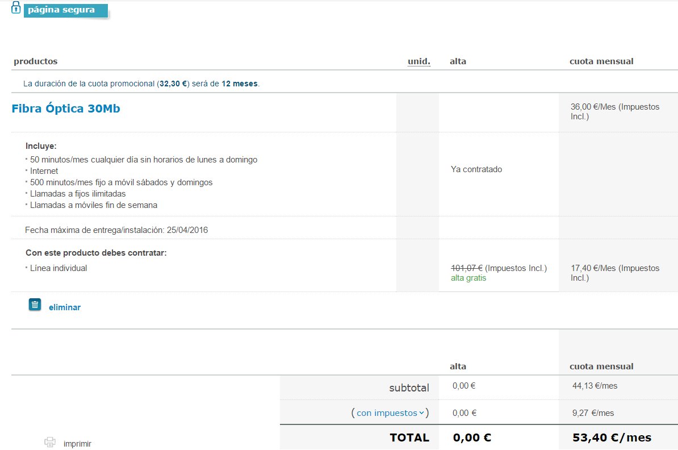Click 'Con este producto debes contratar:' heading
The image size is (678, 450).
pos(96,253)
